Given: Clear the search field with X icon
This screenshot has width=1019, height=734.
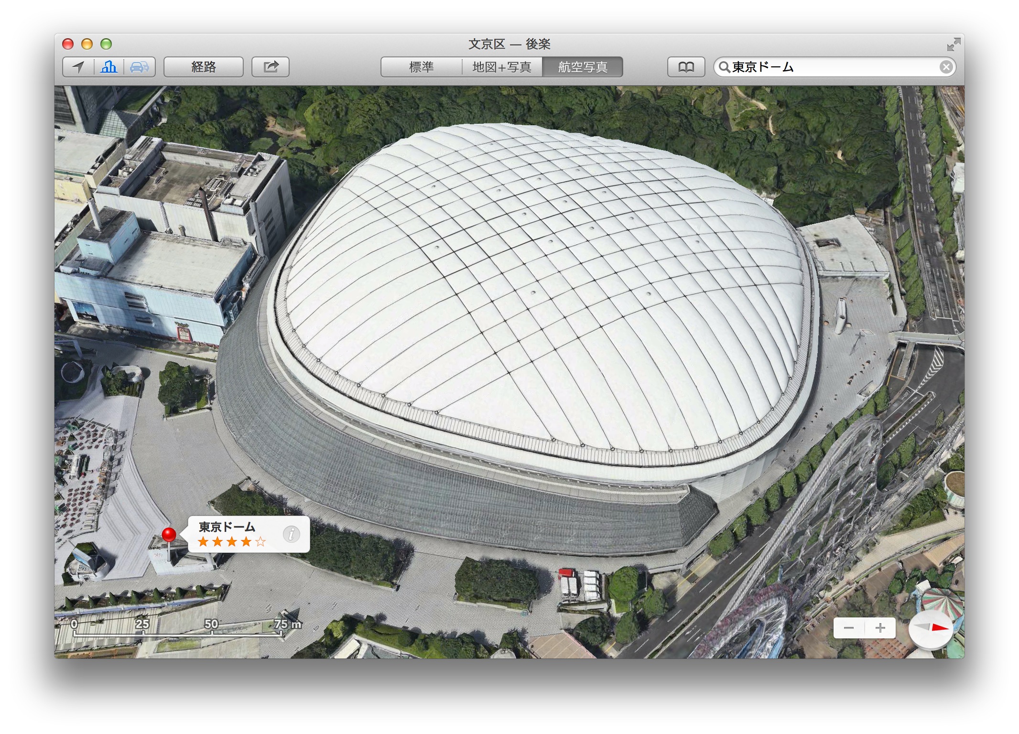Looking at the screenshot, I should click(x=945, y=67).
